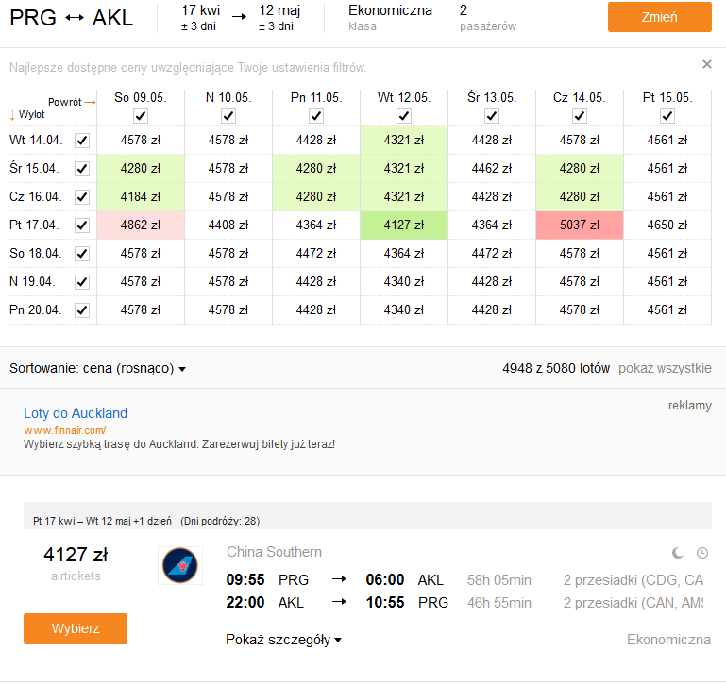The width and height of the screenshot is (726, 684).
Task: Click the reklamy label
Action: [689, 406]
